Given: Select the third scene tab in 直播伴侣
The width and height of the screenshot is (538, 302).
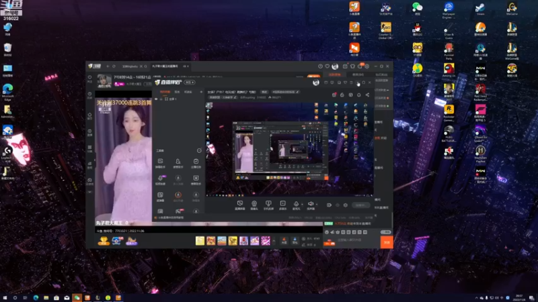Looking at the screenshot, I should click(188, 92).
